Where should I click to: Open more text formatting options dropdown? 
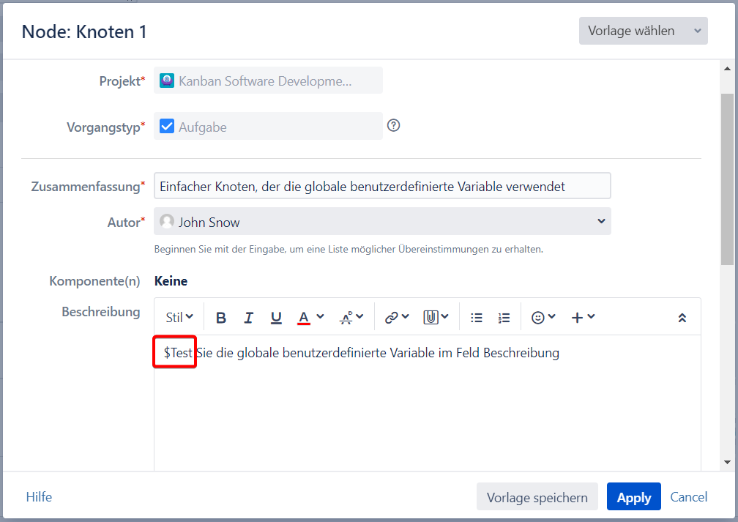(x=351, y=318)
